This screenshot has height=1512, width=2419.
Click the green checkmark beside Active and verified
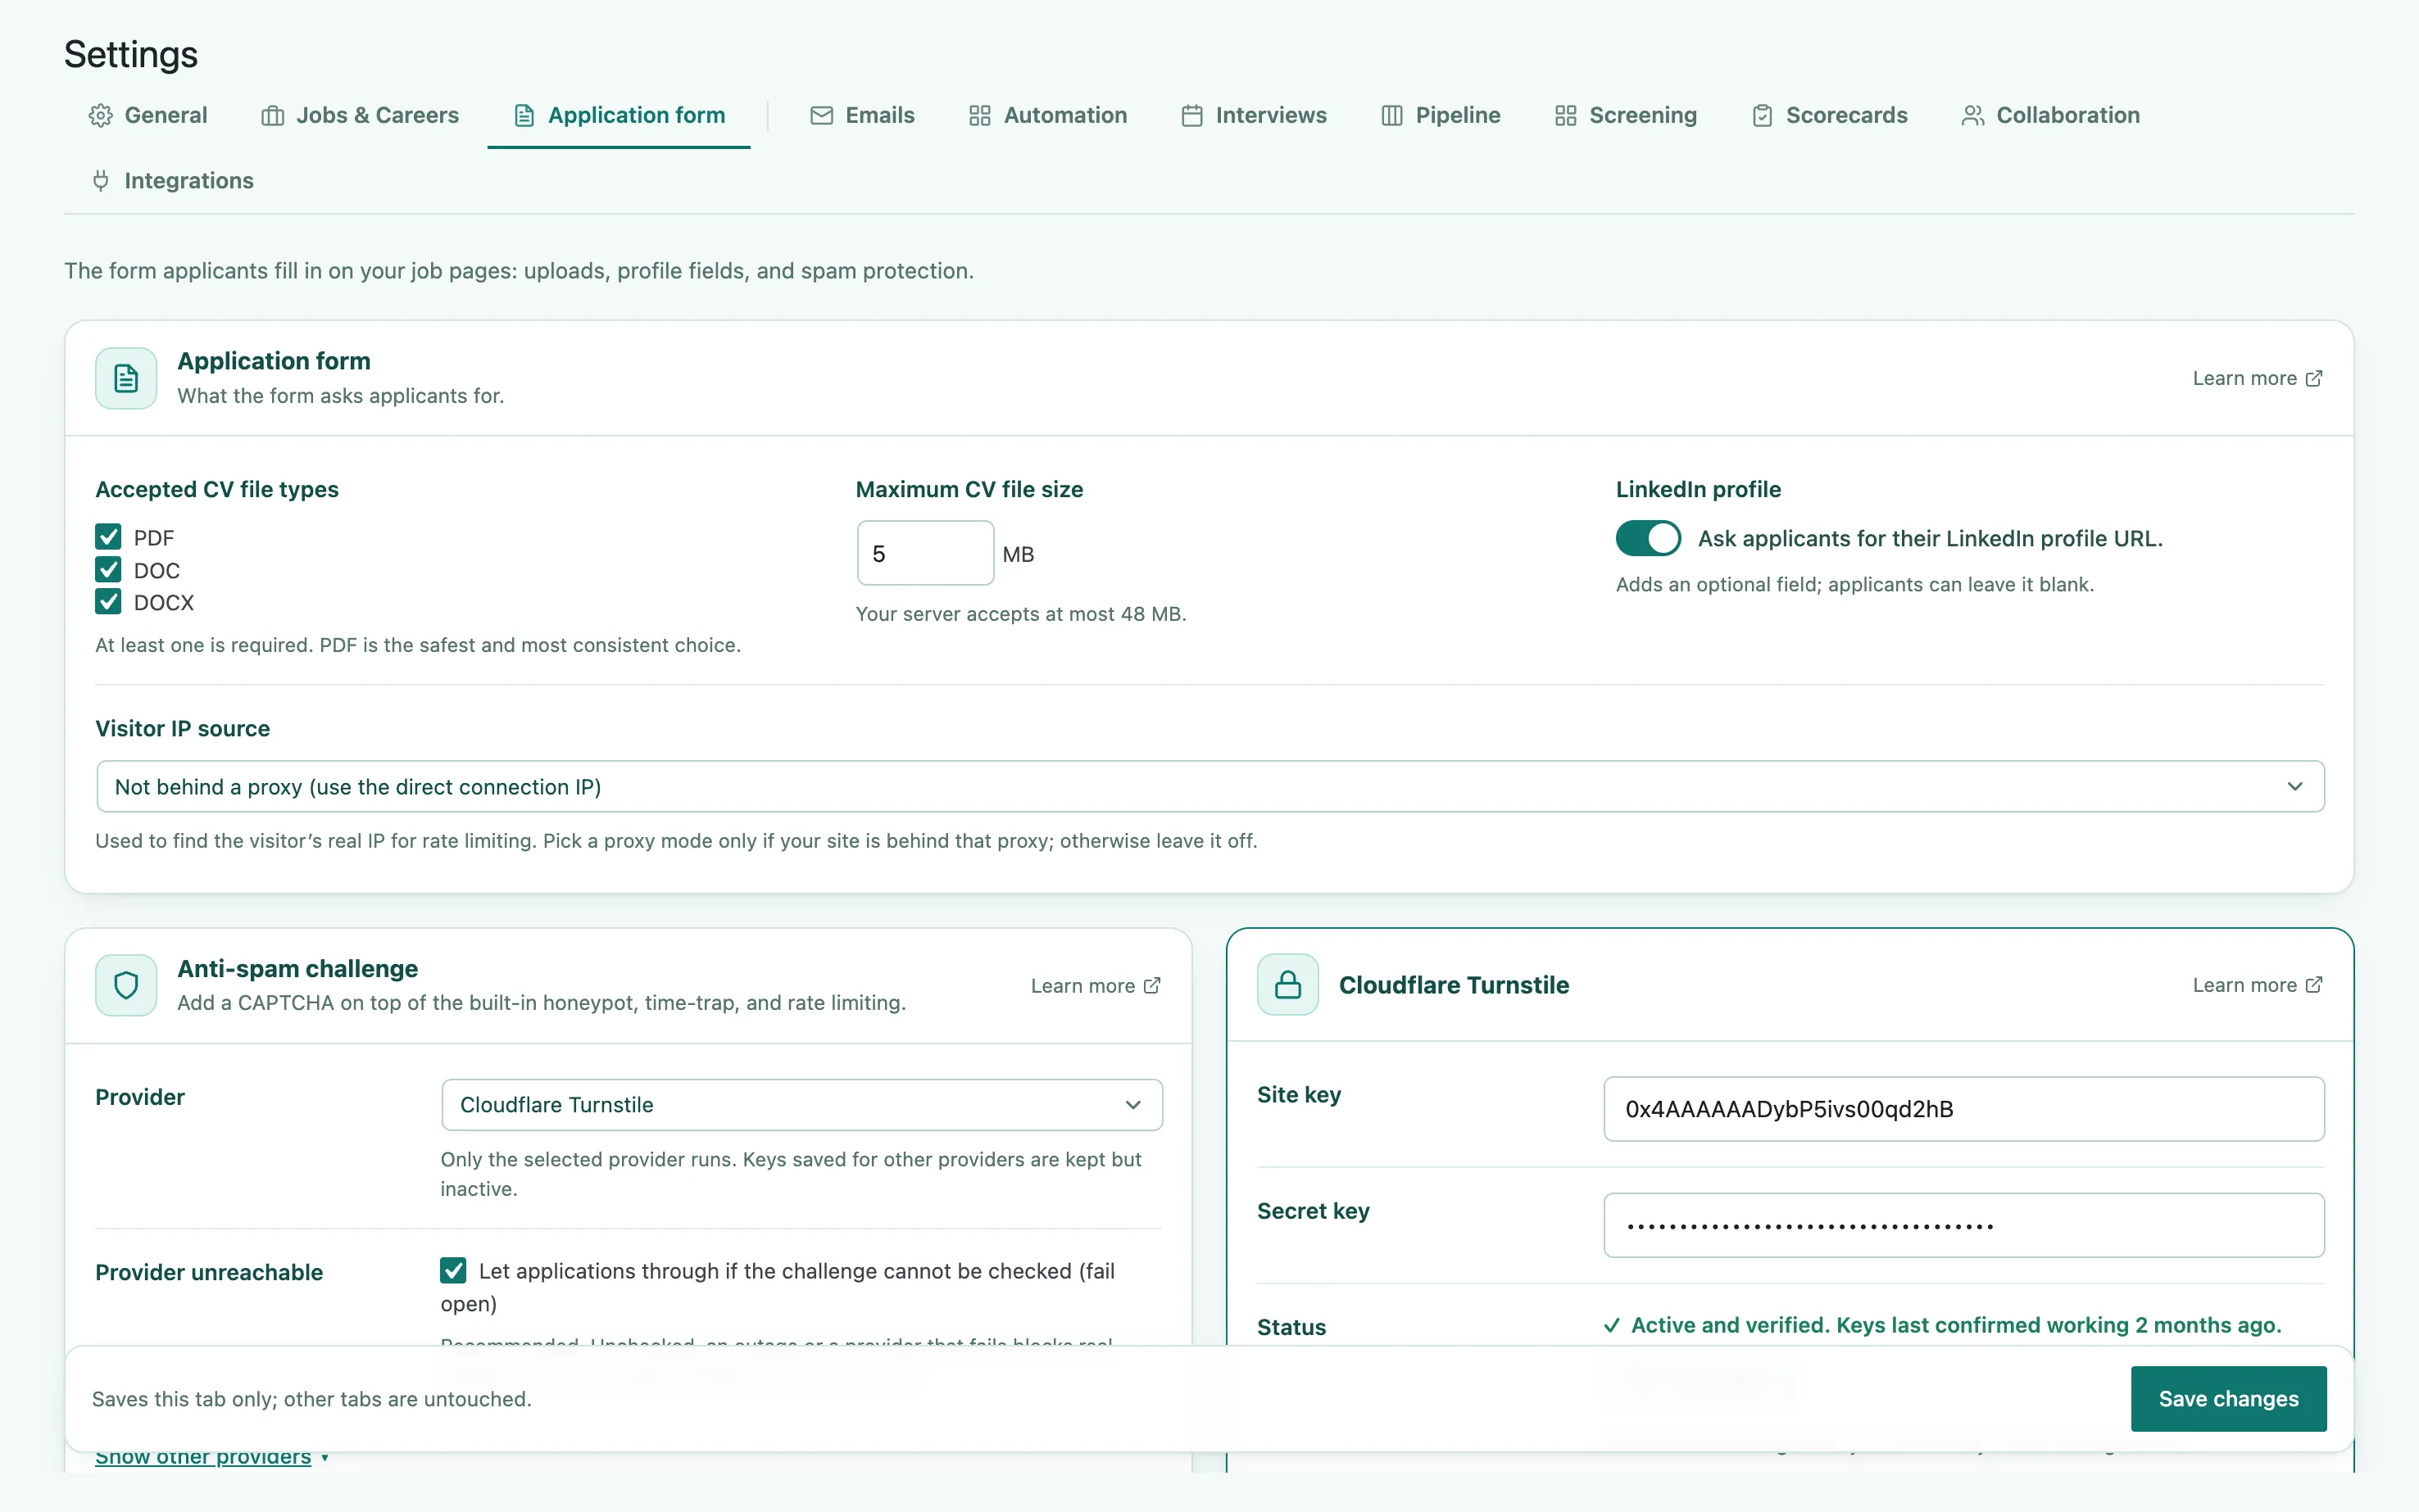(1612, 1325)
